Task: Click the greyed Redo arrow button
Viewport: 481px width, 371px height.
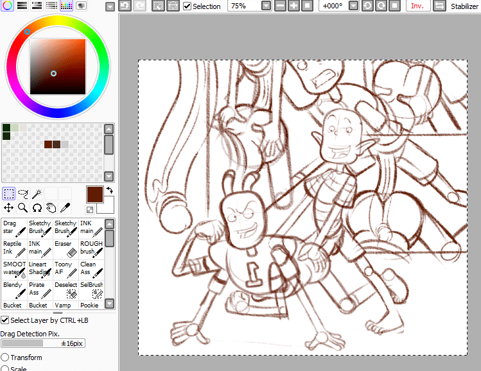Action: pyautogui.click(x=139, y=6)
